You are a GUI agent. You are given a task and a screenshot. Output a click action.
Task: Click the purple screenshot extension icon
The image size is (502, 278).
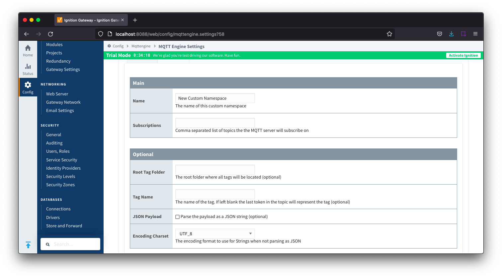(x=463, y=34)
